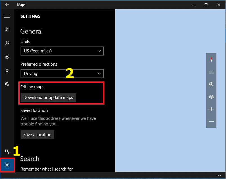
Task: Expand the Units dropdown
Action: (62, 51)
